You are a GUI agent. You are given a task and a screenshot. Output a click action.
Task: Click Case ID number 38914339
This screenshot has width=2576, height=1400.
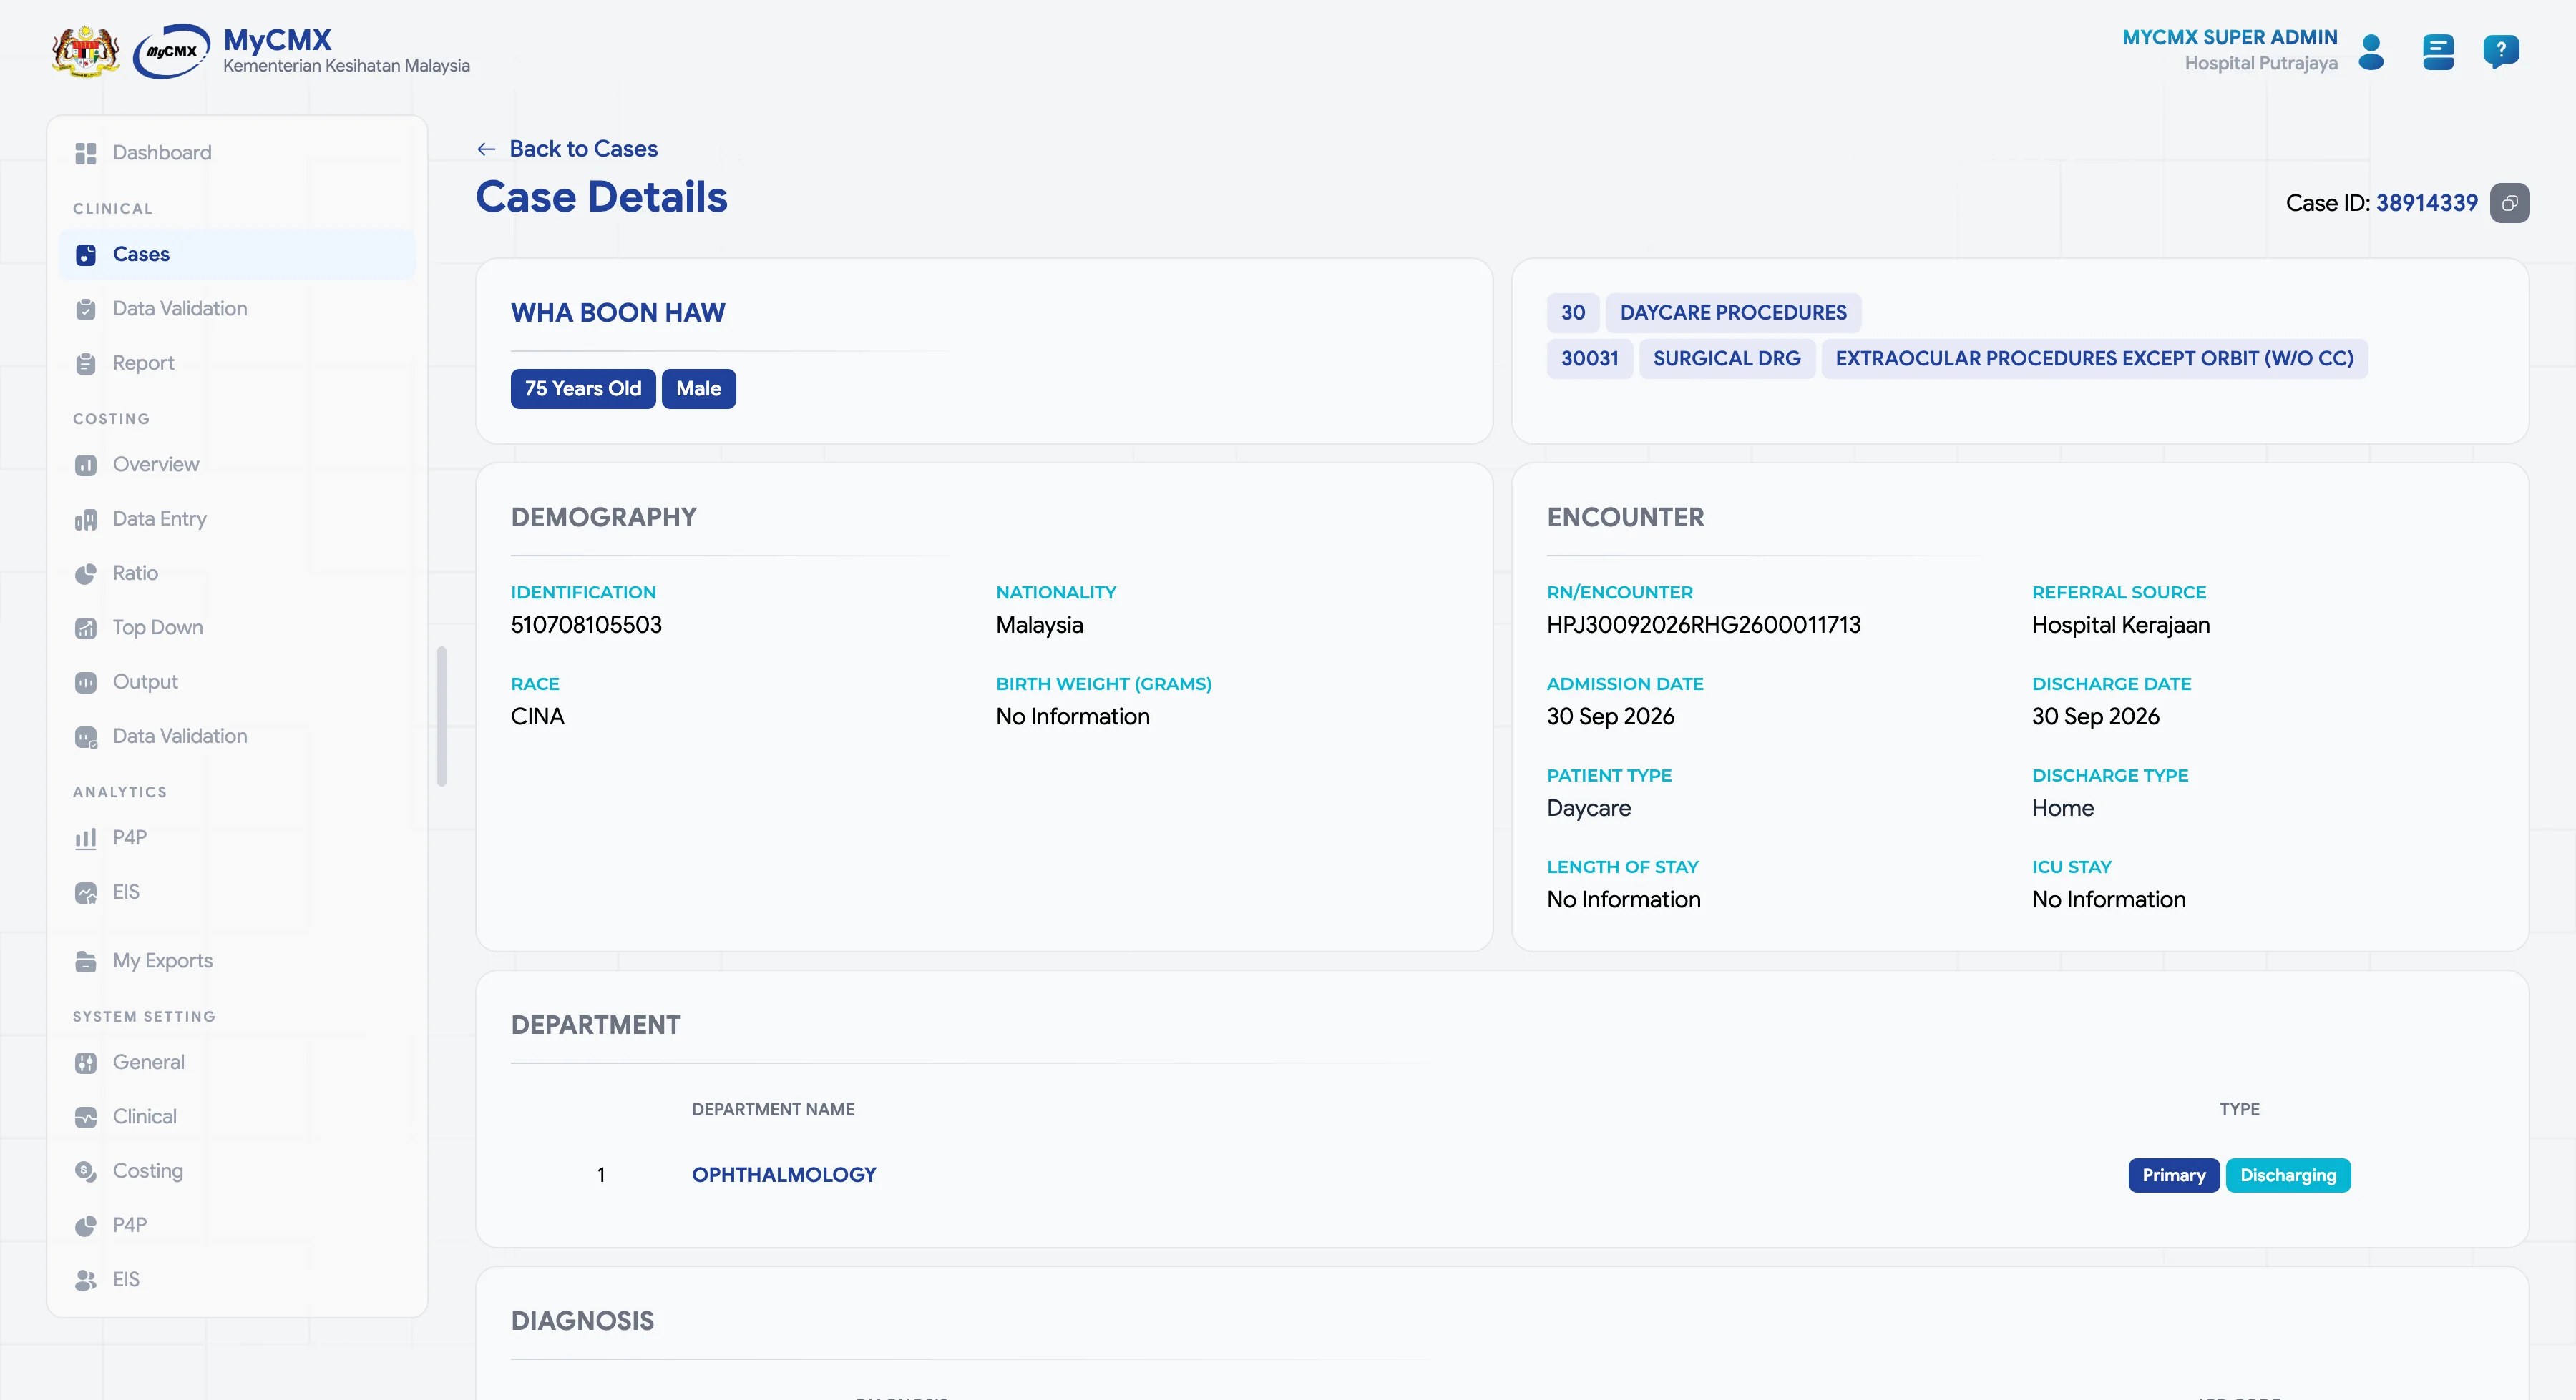pyautogui.click(x=2426, y=203)
